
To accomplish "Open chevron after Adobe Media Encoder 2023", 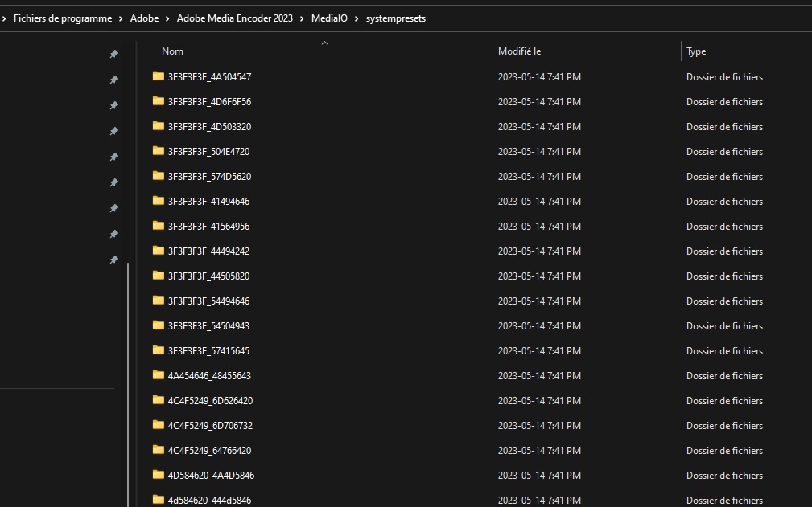I will tap(302, 18).
